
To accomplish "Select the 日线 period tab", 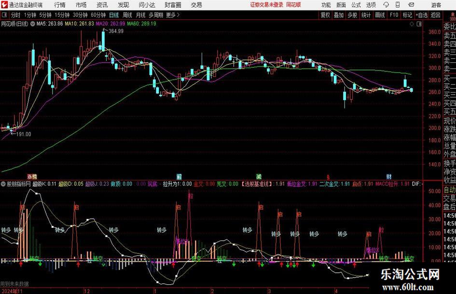I will tap(114, 15).
